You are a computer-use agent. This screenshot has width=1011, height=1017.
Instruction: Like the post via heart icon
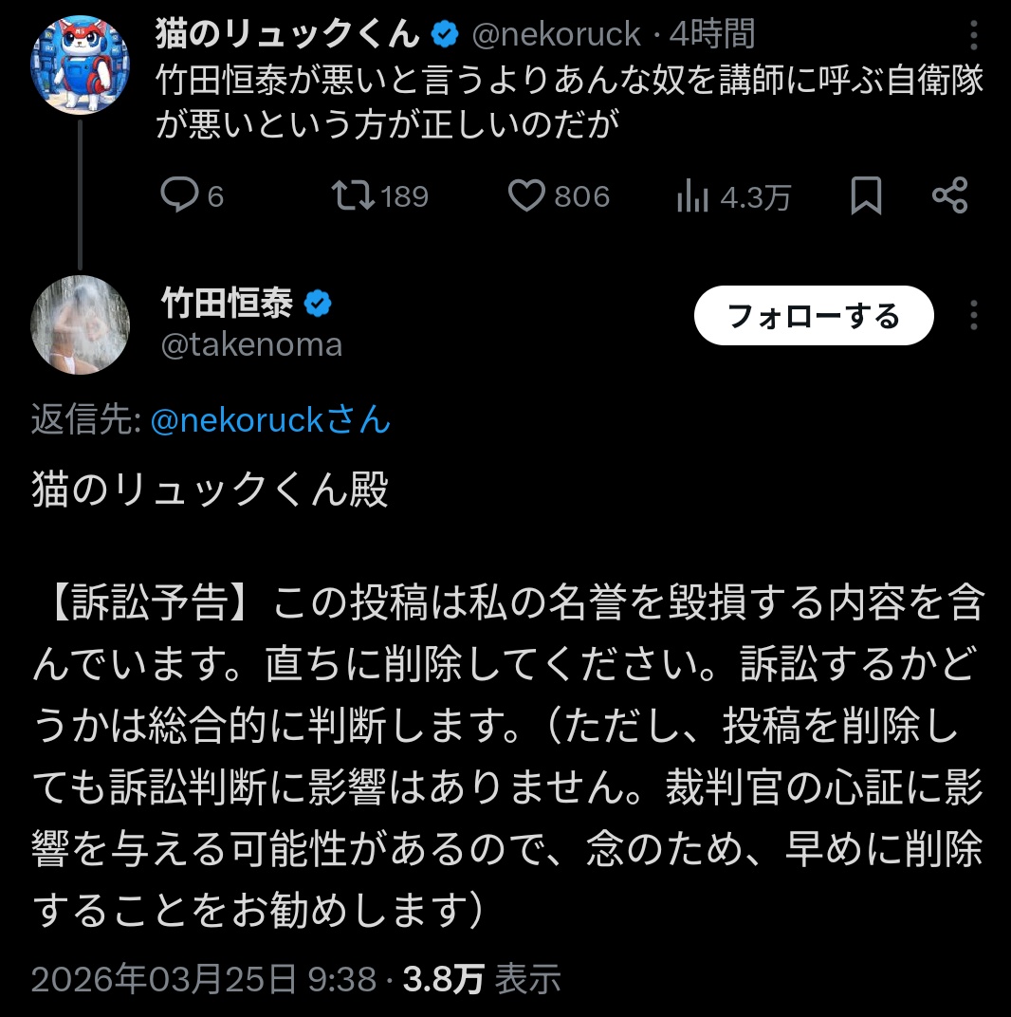click(525, 195)
